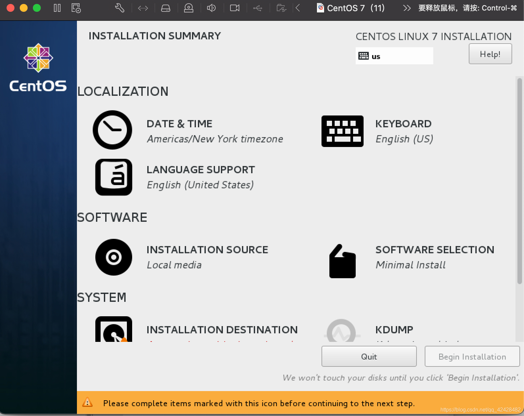Screen dimensions: 524x416
Task: Click the shared folders icon in the toolbar
Action: coord(281,8)
